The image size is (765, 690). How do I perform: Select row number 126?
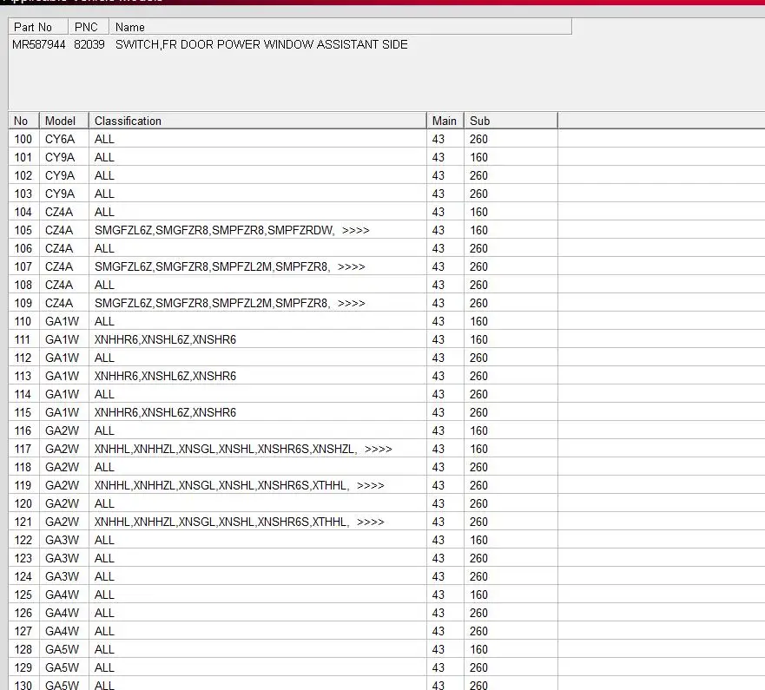click(23, 614)
